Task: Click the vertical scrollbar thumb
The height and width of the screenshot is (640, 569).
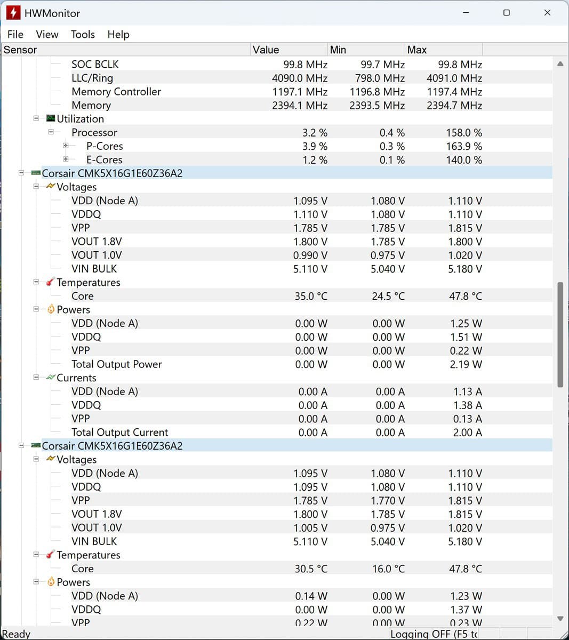Action: (560, 334)
